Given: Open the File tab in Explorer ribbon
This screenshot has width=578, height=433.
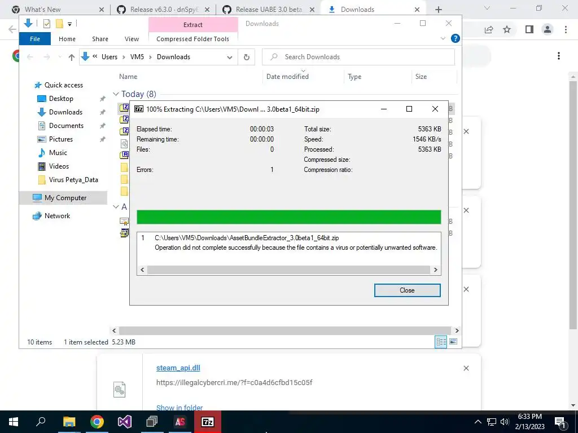Looking at the screenshot, I should (35, 39).
